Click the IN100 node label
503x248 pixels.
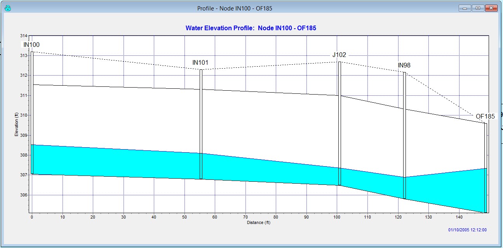[x=31, y=45]
